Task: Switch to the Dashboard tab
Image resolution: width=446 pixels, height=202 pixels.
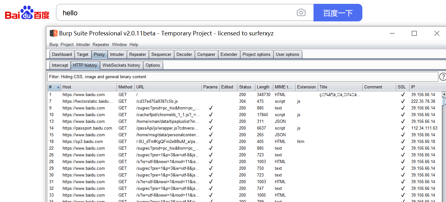Action: click(62, 55)
